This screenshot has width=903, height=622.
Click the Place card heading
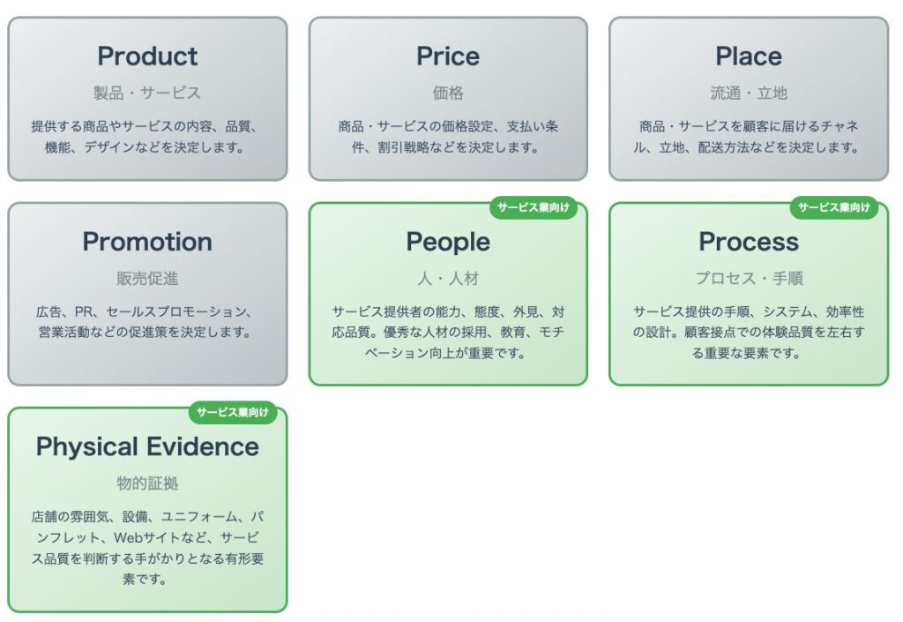(749, 56)
